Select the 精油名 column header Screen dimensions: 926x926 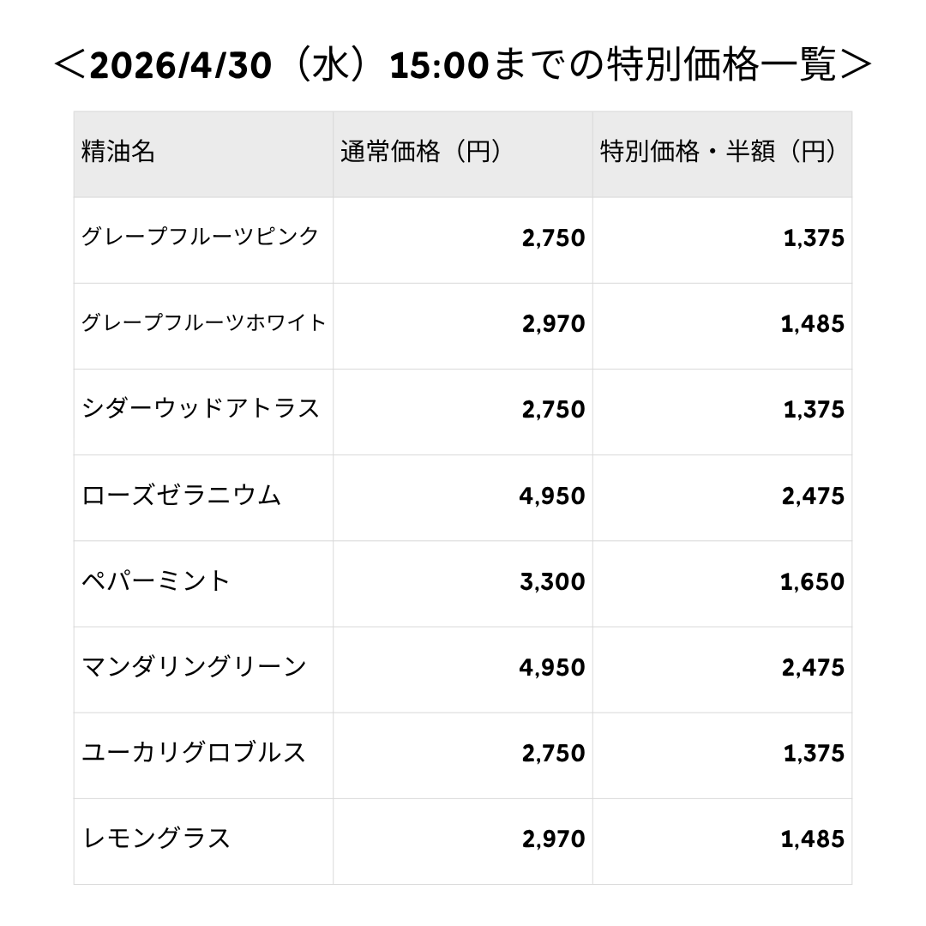118,153
